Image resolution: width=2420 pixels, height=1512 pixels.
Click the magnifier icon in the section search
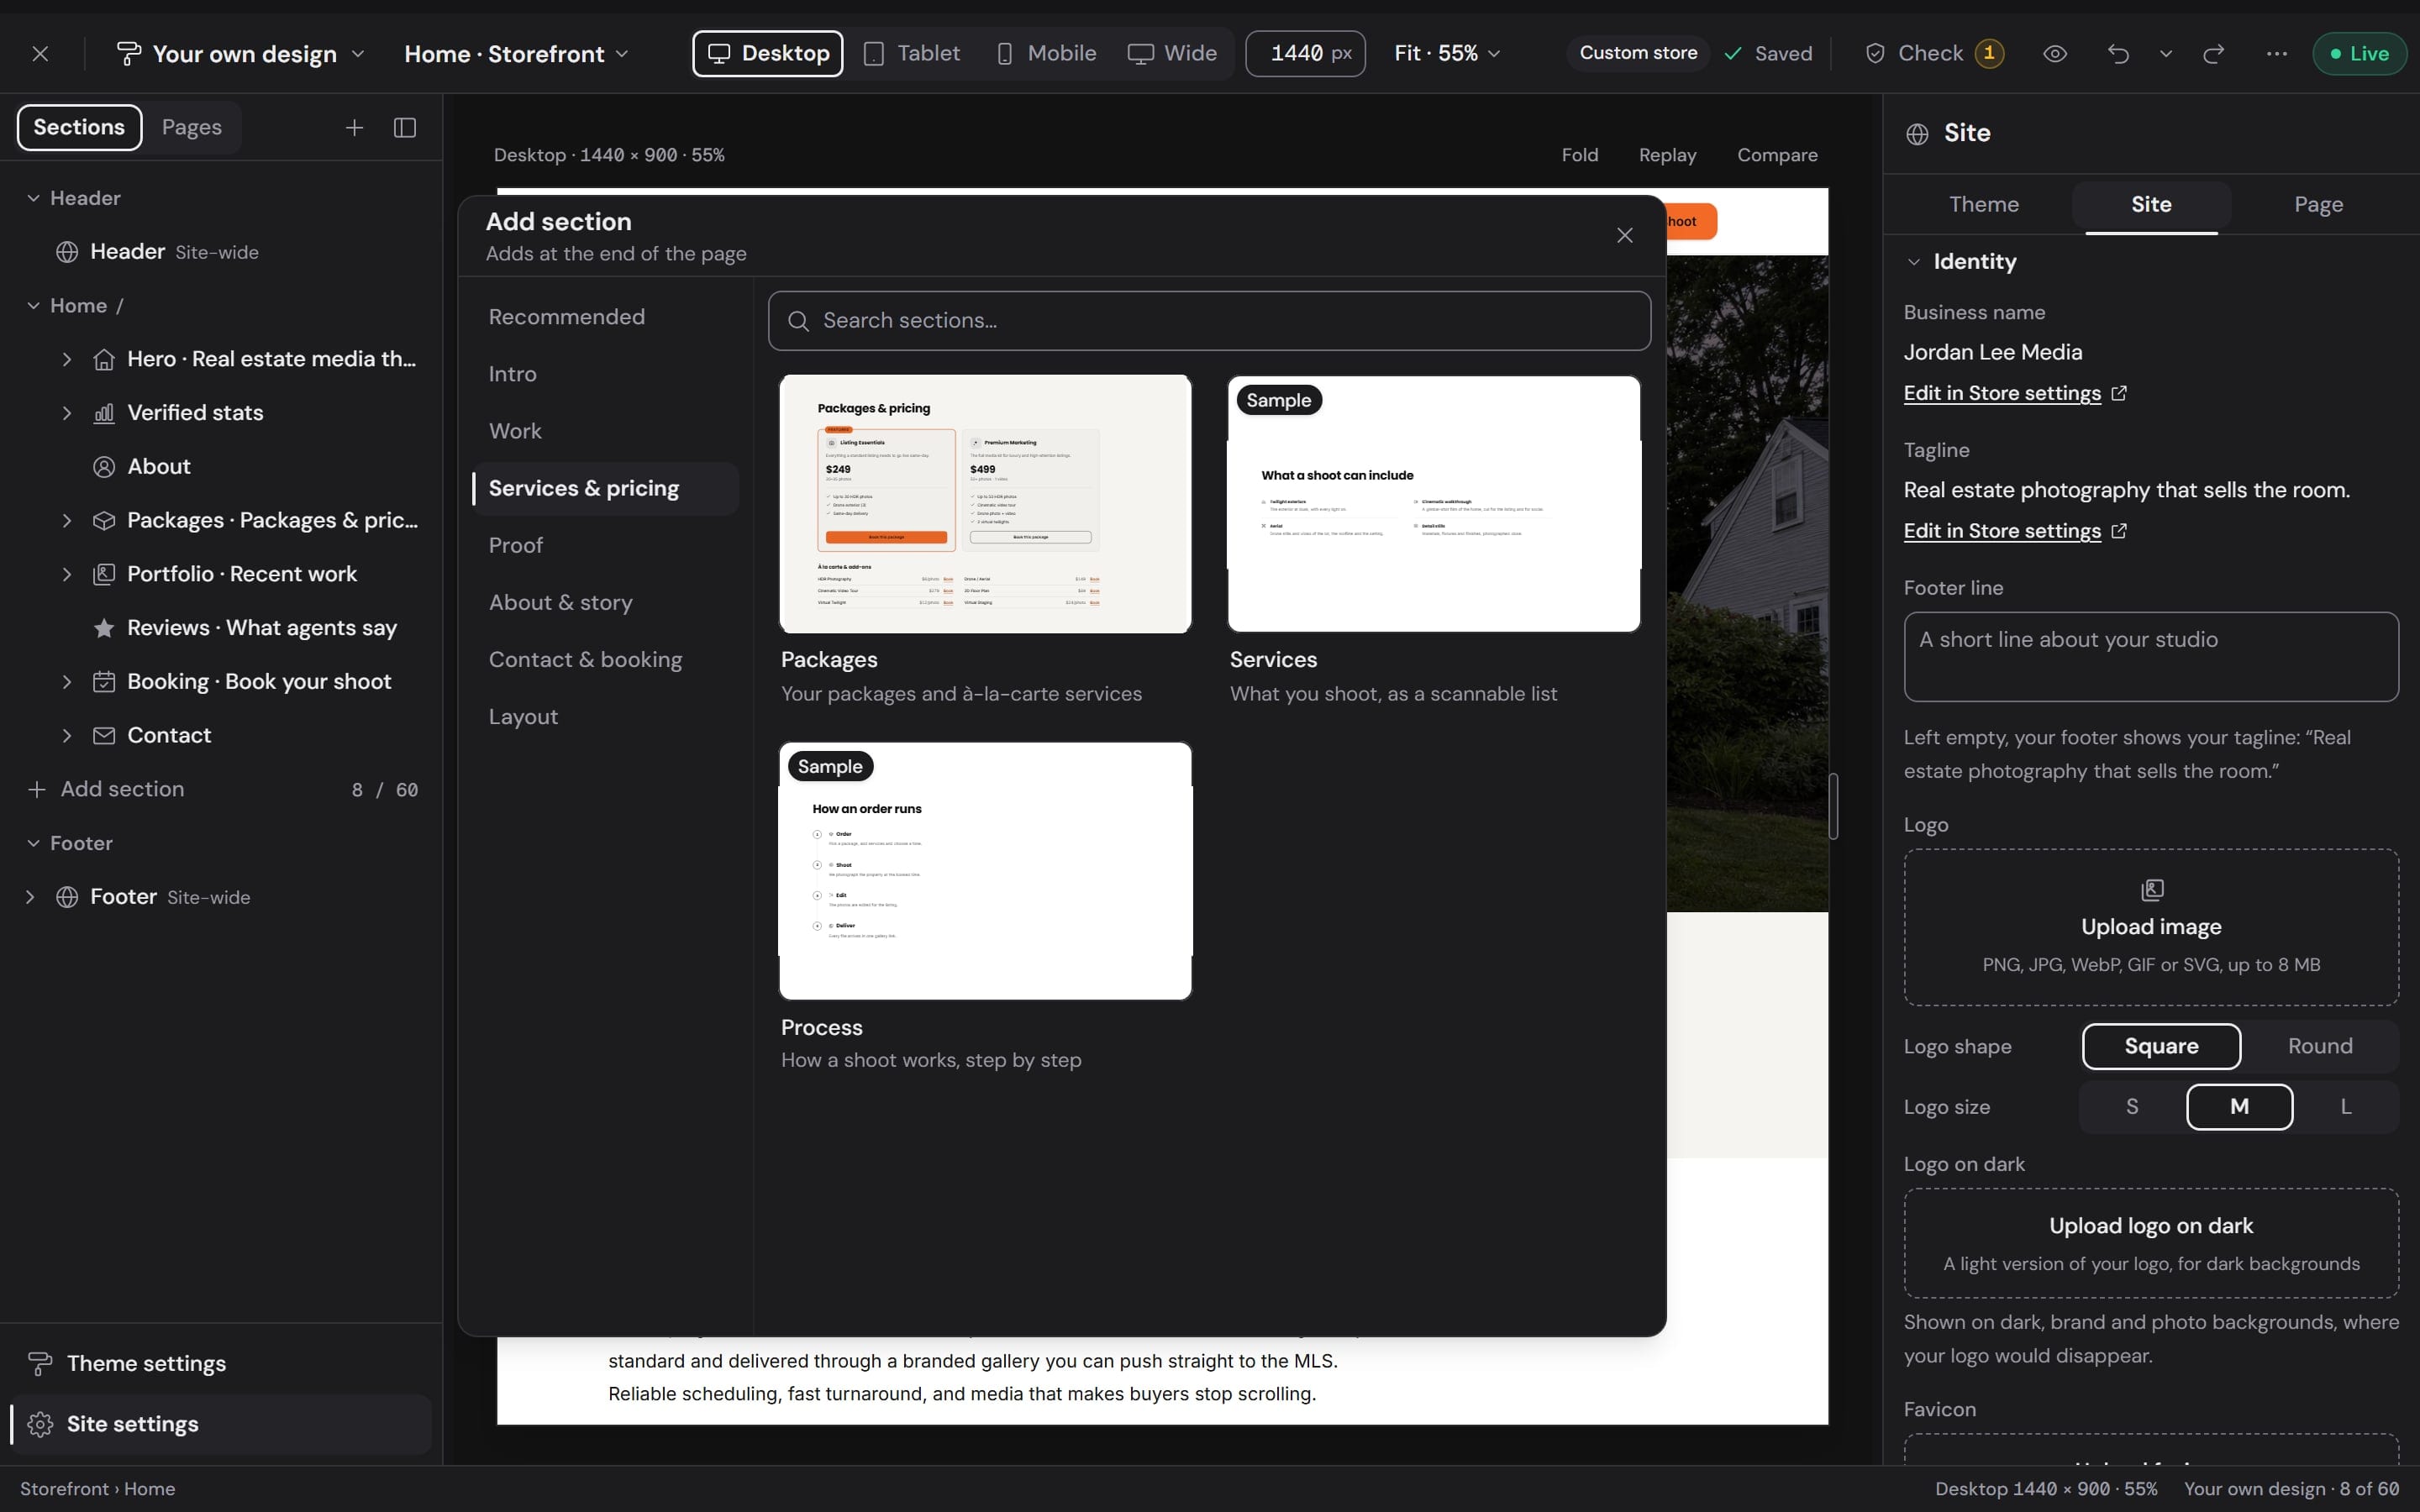[x=798, y=321]
